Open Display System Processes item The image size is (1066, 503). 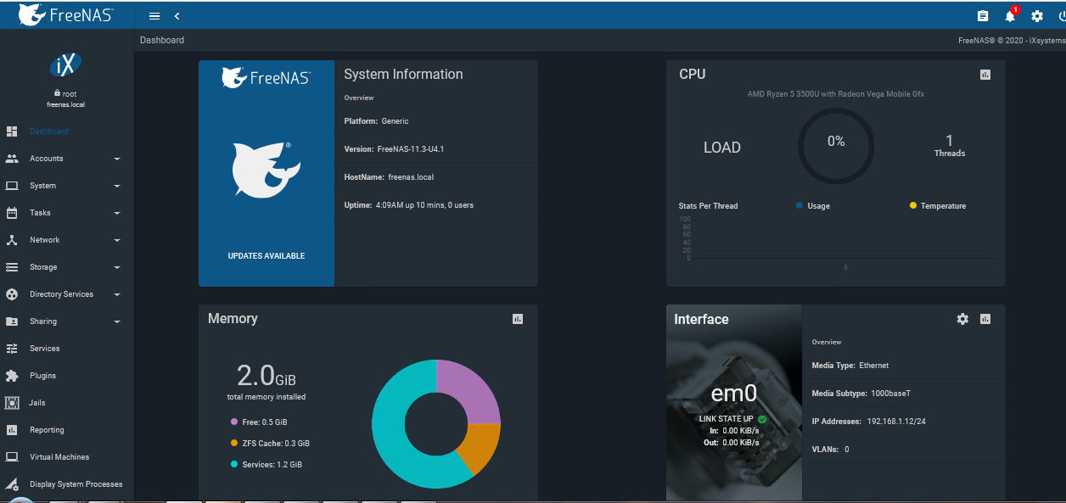point(76,484)
